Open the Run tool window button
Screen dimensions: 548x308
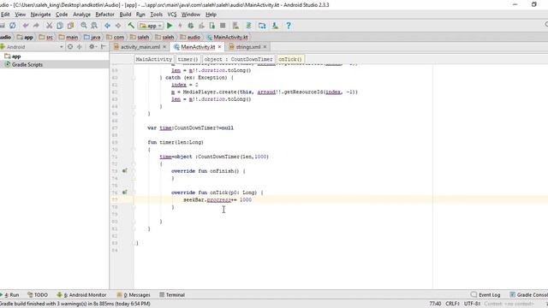pos(10,294)
